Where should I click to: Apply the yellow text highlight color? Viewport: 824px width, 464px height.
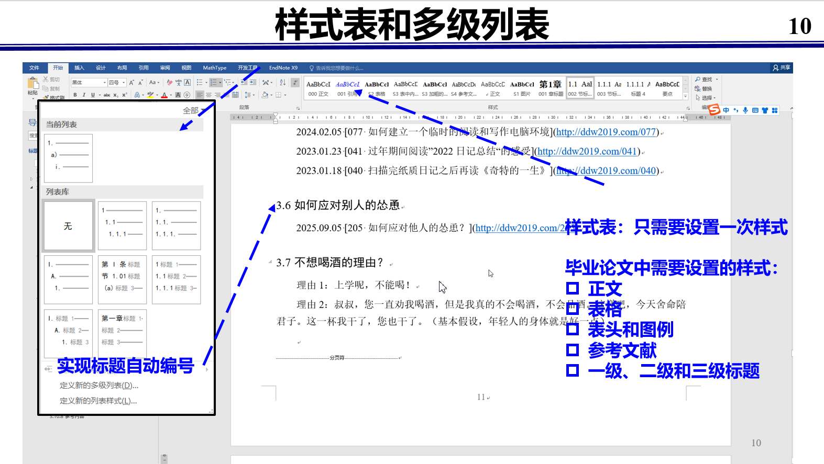coord(150,95)
